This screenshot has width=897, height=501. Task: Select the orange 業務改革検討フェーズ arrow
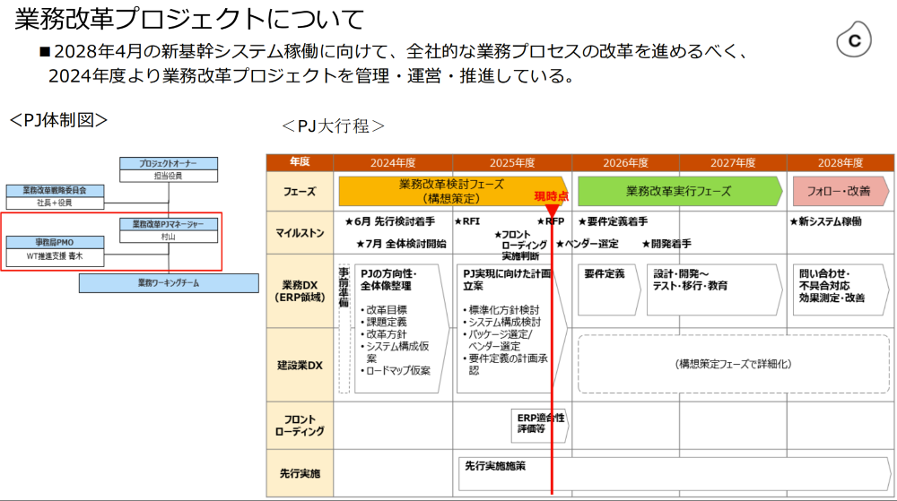coord(453,190)
